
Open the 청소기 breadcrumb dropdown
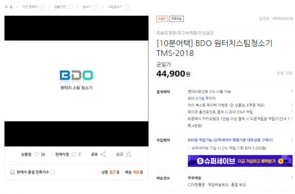(95, 7)
